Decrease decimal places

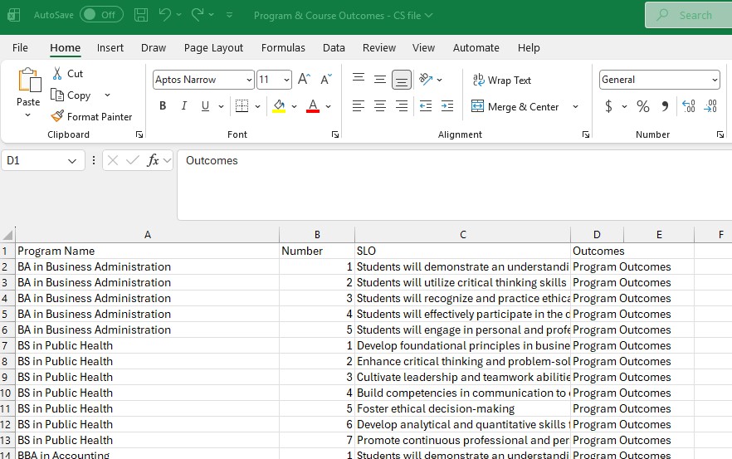(710, 106)
